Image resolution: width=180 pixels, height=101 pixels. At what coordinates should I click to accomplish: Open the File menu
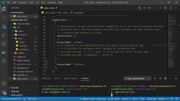coord(8,3)
